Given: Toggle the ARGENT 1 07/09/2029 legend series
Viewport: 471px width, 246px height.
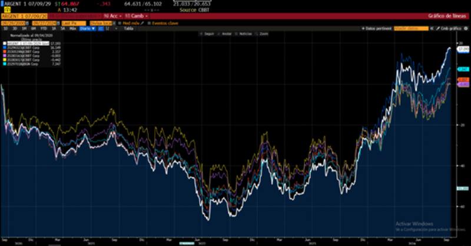Looking at the screenshot, I should tap(24, 43).
